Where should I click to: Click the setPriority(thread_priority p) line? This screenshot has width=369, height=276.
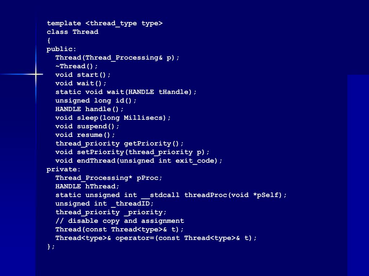click(x=132, y=152)
